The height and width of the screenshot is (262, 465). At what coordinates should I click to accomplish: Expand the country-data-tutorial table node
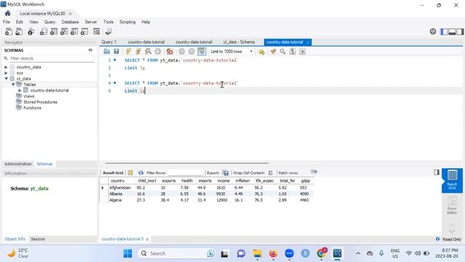[x=20, y=90]
